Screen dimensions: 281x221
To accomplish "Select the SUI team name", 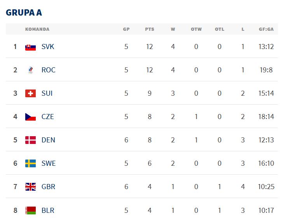I will (47, 93).
